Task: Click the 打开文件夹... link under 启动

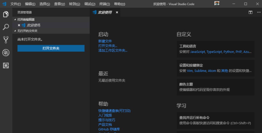Action: pos(108,46)
